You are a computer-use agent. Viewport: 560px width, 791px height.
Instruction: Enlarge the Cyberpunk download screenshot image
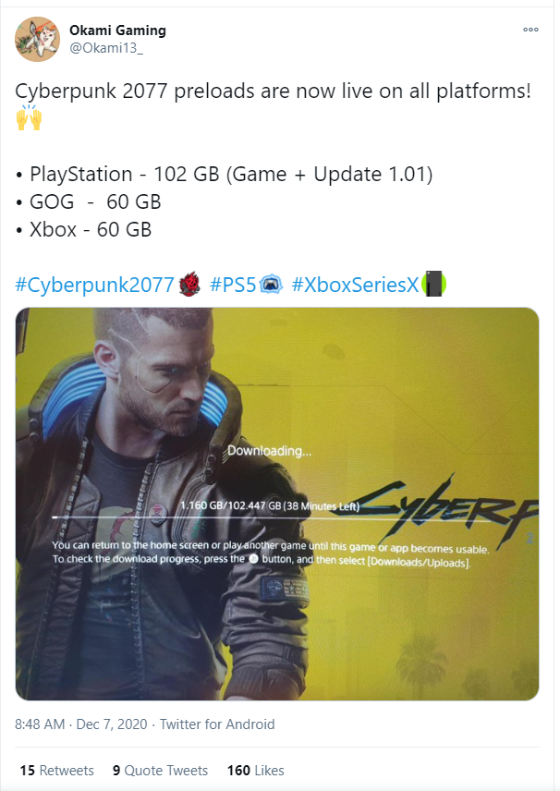(277, 504)
